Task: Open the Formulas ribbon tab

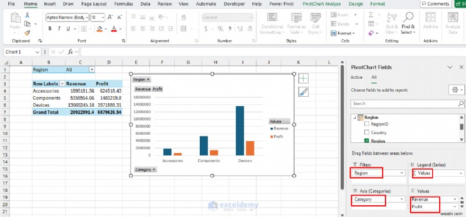Action: pyautogui.click(x=123, y=4)
